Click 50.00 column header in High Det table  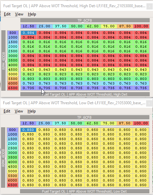point(77,26)
